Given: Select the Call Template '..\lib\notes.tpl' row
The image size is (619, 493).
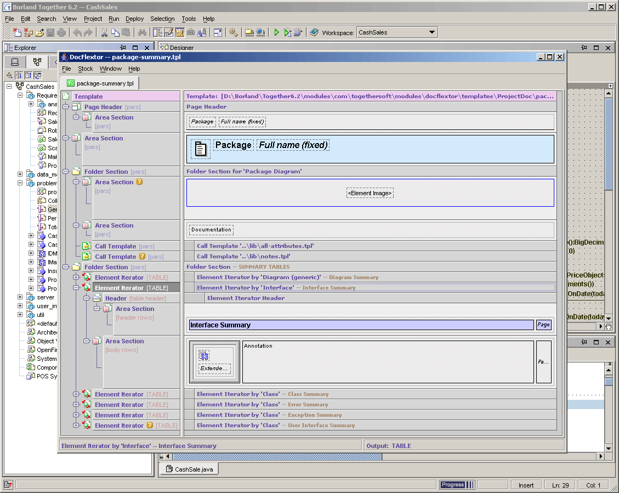Looking at the screenshot, I should point(243,256).
